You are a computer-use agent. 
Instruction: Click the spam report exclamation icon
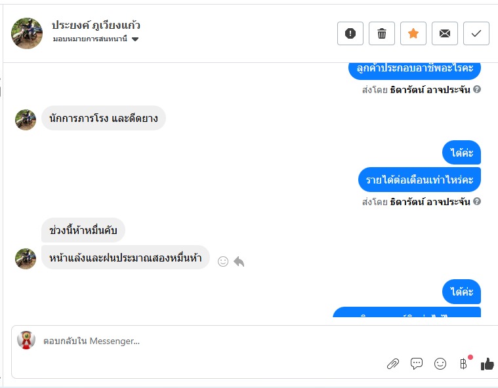[x=350, y=33]
